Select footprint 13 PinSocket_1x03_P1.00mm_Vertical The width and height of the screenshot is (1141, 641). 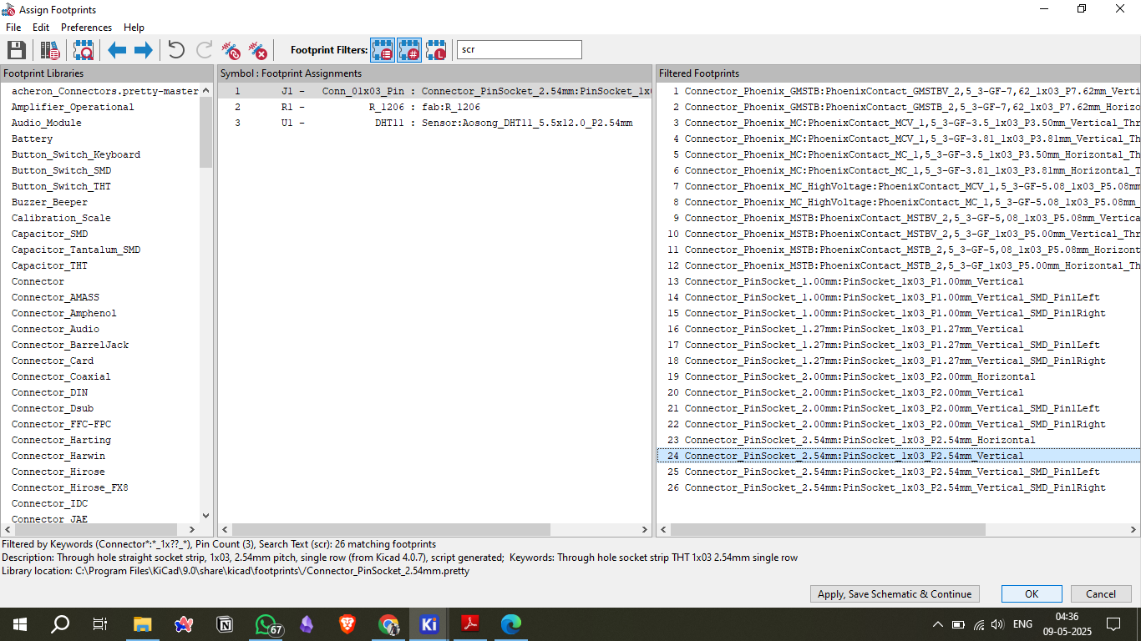coord(898,281)
